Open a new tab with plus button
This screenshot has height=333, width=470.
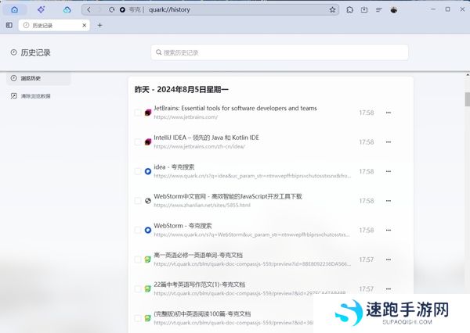tap(99, 26)
